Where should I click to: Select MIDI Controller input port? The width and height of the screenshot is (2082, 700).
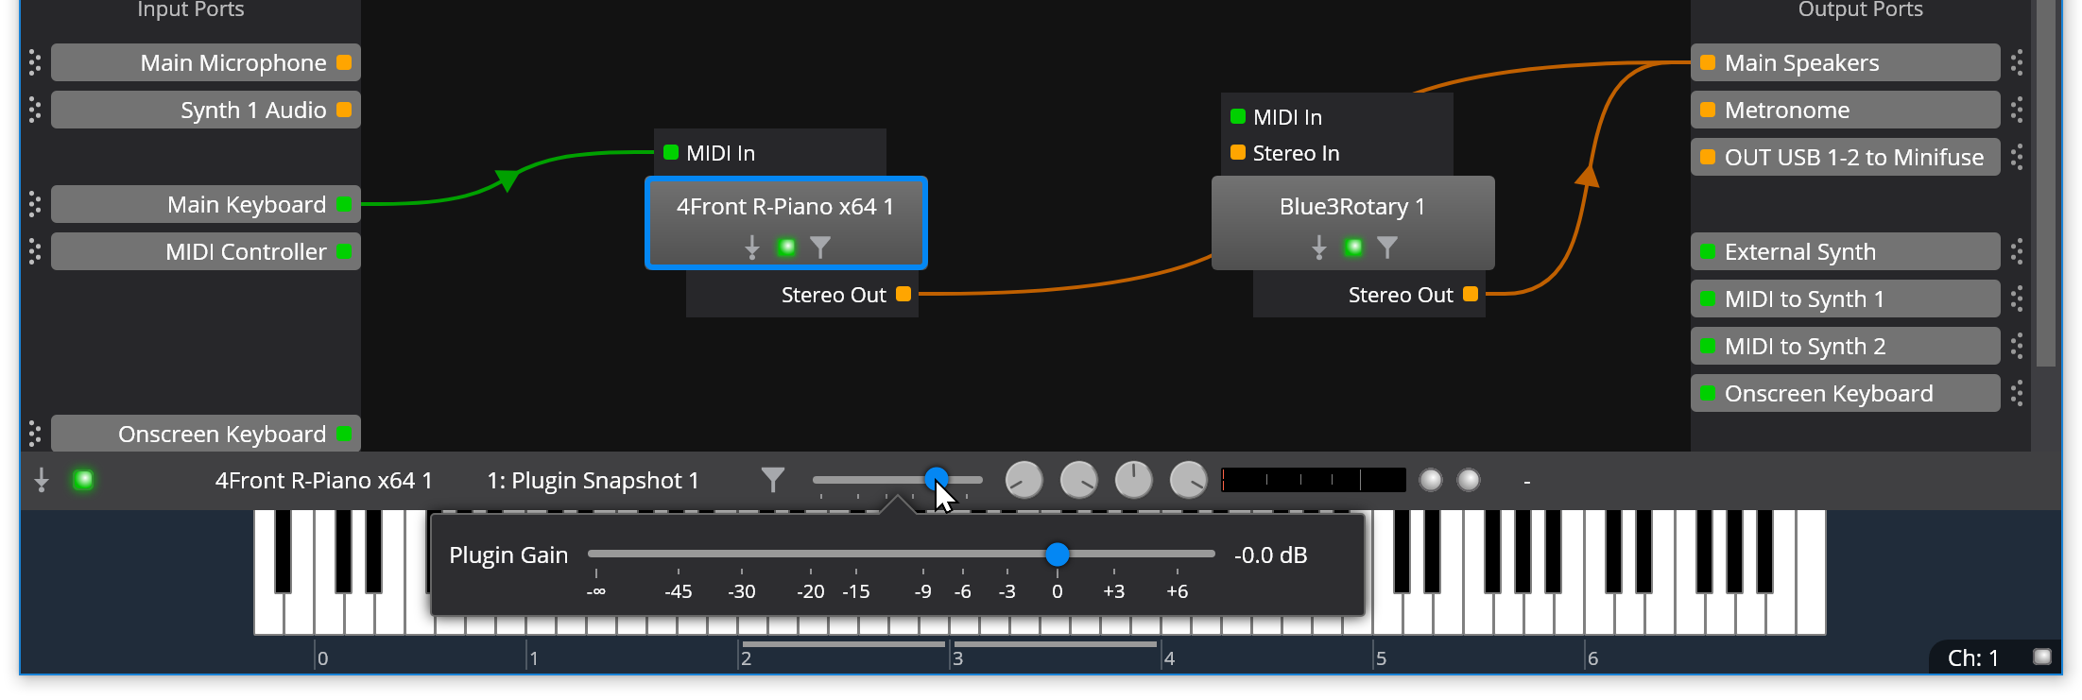coord(206,251)
